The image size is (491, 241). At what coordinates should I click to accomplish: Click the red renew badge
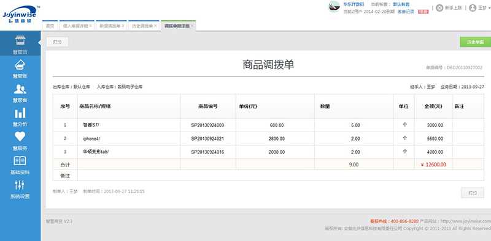pyautogui.click(x=423, y=12)
